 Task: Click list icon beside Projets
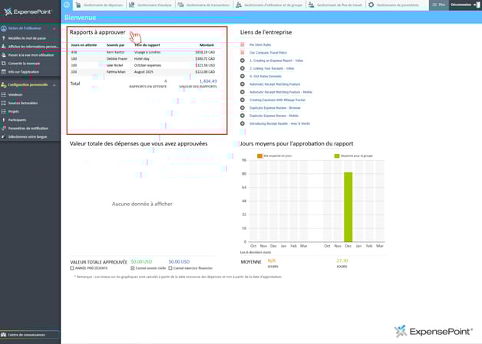(x=4, y=112)
